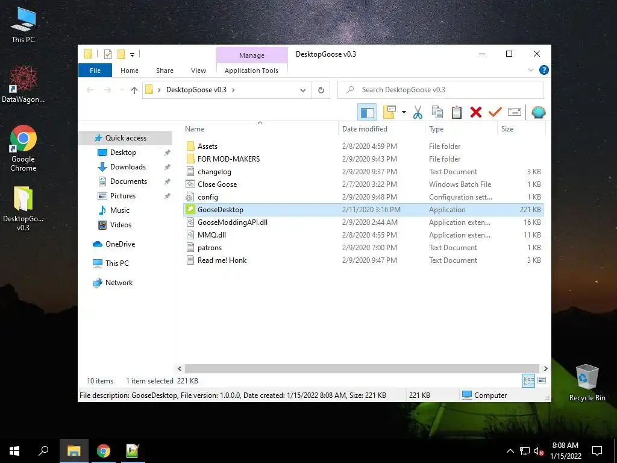Switch to the View ribbon tab
This screenshot has width=617, height=463.
pos(198,71)
